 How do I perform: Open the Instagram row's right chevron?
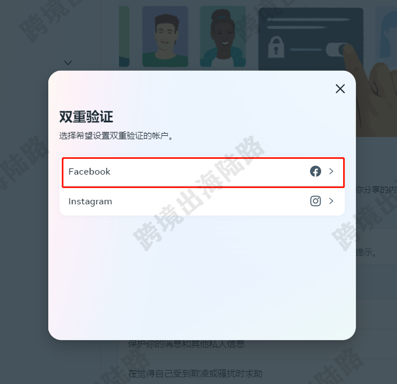point(331,201)
